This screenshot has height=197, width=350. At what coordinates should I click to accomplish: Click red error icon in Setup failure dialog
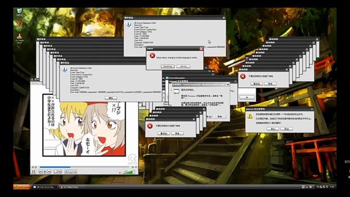click(x=152, y=55)
